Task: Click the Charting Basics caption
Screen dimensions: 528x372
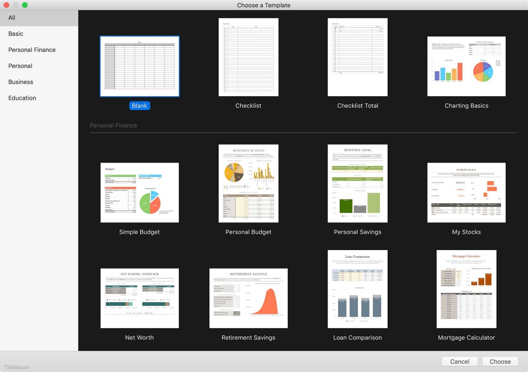Action: 466,105
